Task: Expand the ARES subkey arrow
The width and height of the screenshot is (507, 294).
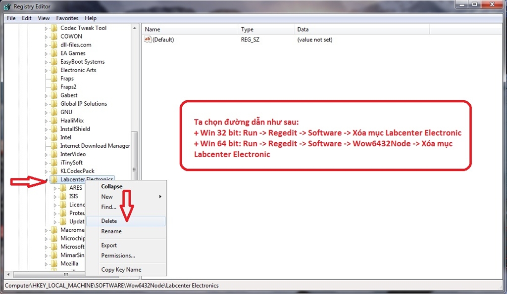Action: 55,188
